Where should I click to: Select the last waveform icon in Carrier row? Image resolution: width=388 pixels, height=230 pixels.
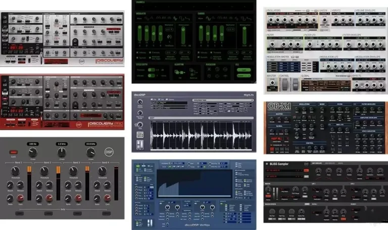(x=249, y=18)
